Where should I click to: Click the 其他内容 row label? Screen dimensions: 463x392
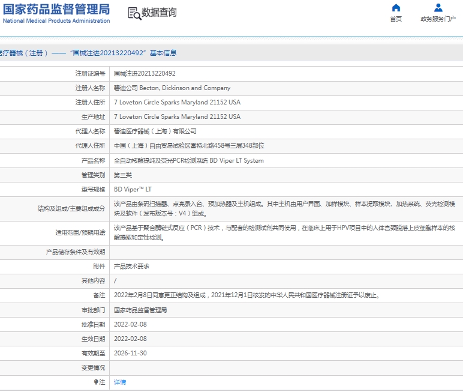click(x=93, y=280)
